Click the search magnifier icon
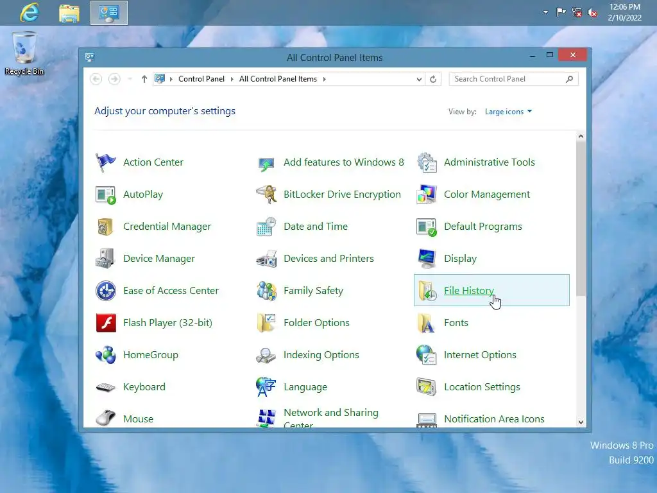 pos(569,79)
